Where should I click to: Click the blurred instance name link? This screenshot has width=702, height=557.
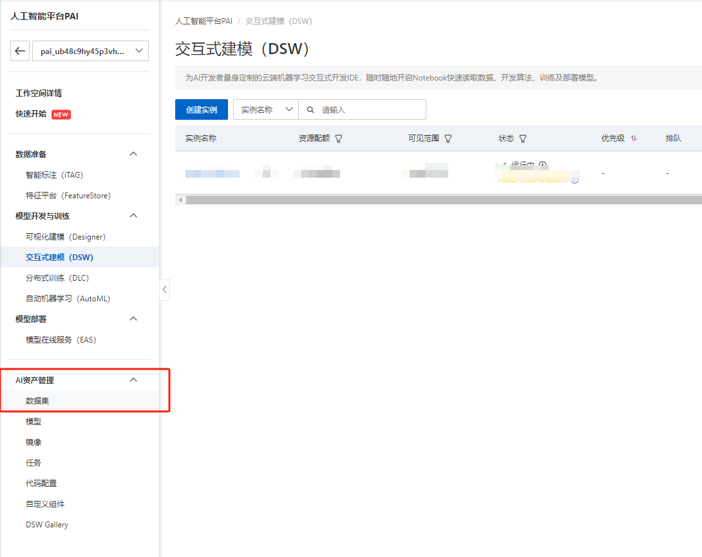click(213, 174)
